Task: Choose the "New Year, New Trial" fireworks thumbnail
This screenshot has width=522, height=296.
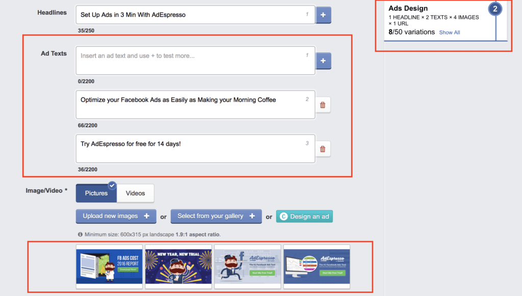Action: pos(178,266)
